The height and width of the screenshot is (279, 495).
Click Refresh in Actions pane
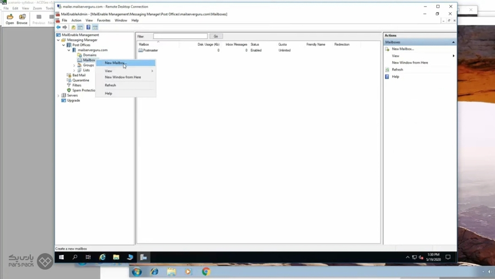(x=397, y=69)
